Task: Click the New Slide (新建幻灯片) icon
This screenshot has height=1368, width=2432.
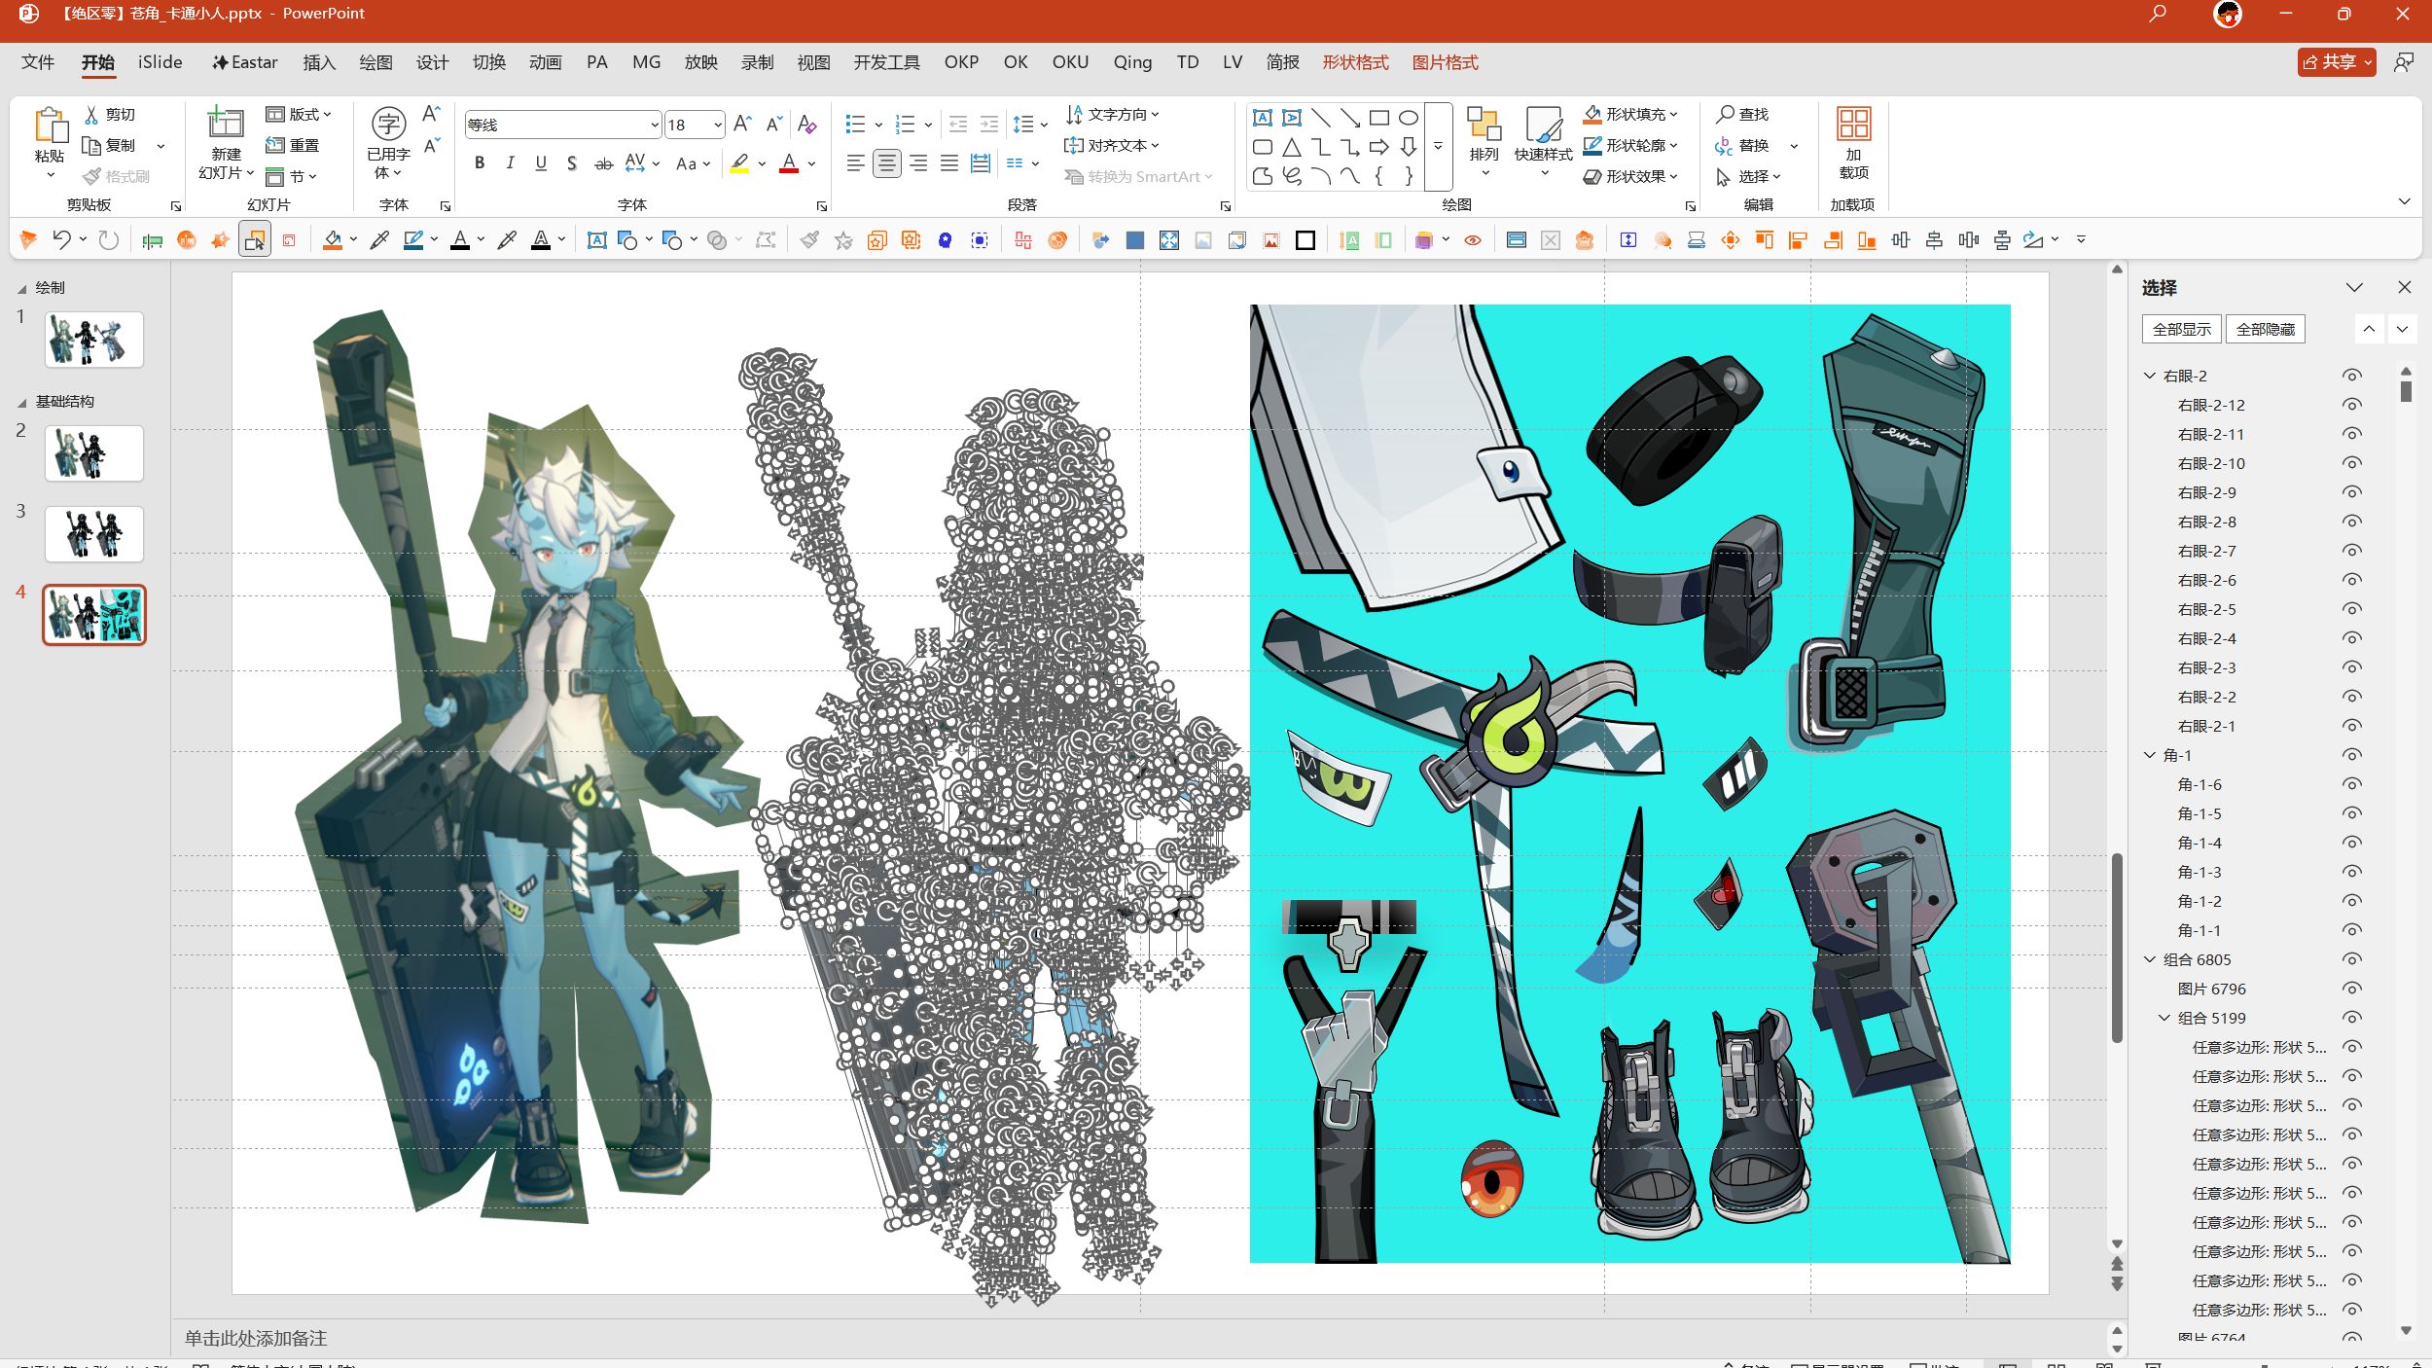Action: click(225, 125)
